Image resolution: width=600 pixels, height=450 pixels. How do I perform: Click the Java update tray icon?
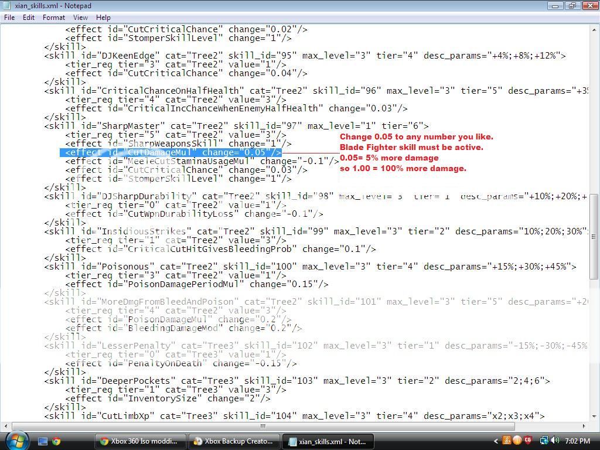pos(506,441)
